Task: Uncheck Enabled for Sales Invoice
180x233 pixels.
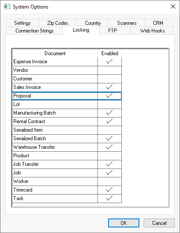Action: (x=109, y=87)
